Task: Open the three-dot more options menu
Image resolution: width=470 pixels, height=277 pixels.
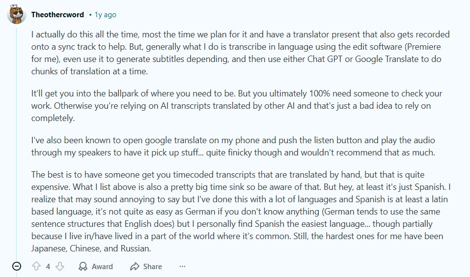Action: 182,266
